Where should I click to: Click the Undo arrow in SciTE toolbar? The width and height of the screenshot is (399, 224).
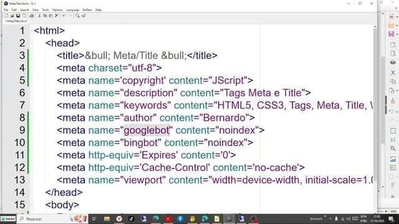pyautogui.click(x=64, y=16)
